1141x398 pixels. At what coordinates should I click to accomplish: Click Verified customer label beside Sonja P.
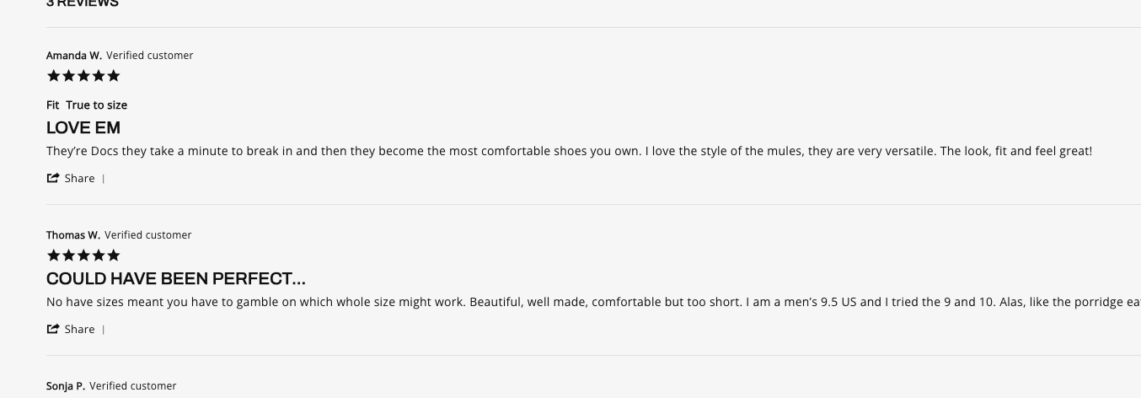[133, 386]
